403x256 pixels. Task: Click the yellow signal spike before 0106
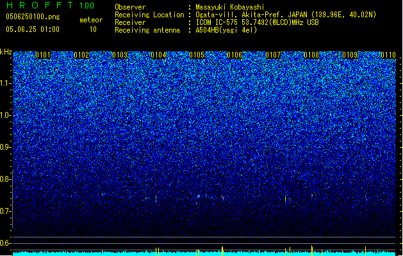click(222, 251)
